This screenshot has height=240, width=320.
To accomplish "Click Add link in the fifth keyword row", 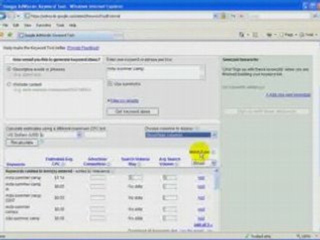I will [201, 218].
